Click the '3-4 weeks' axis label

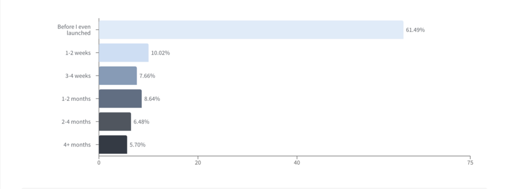pyautogui.click(x=78, y=76)
